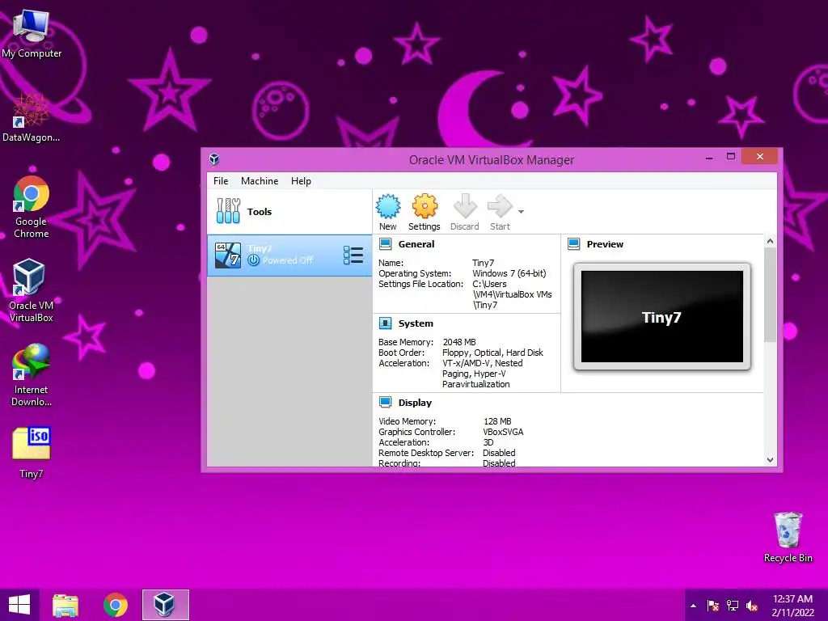Viewport: 828px width, 621px height.
Task: Click the Discard toolbar icon
Action: pyautogui.click(x=465, y=206)
